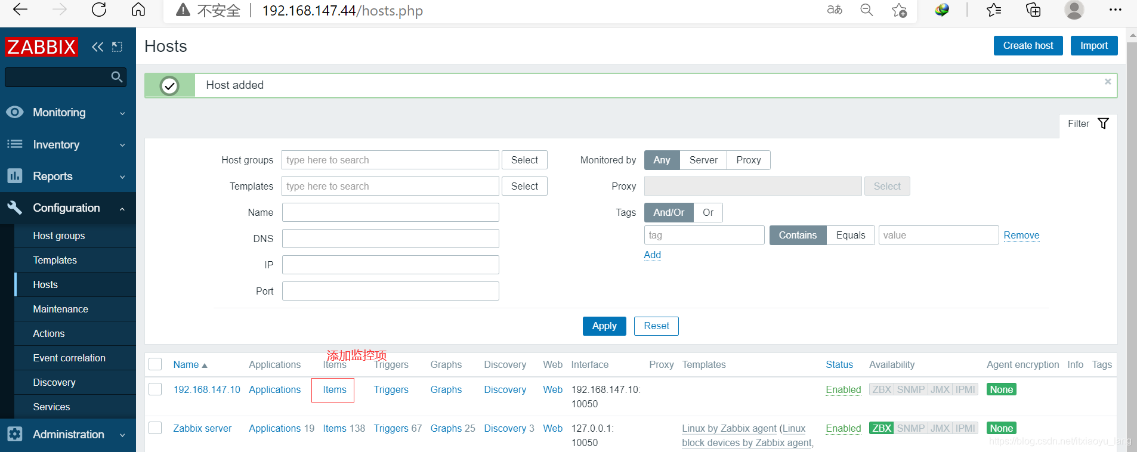Click Select next to Templates field
The image size is (1137, 452).
524,186
